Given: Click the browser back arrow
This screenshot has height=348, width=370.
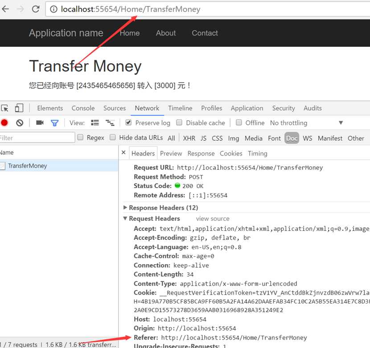Looking at the screenshot, I should pyautogui.click(x=5, y=9).
